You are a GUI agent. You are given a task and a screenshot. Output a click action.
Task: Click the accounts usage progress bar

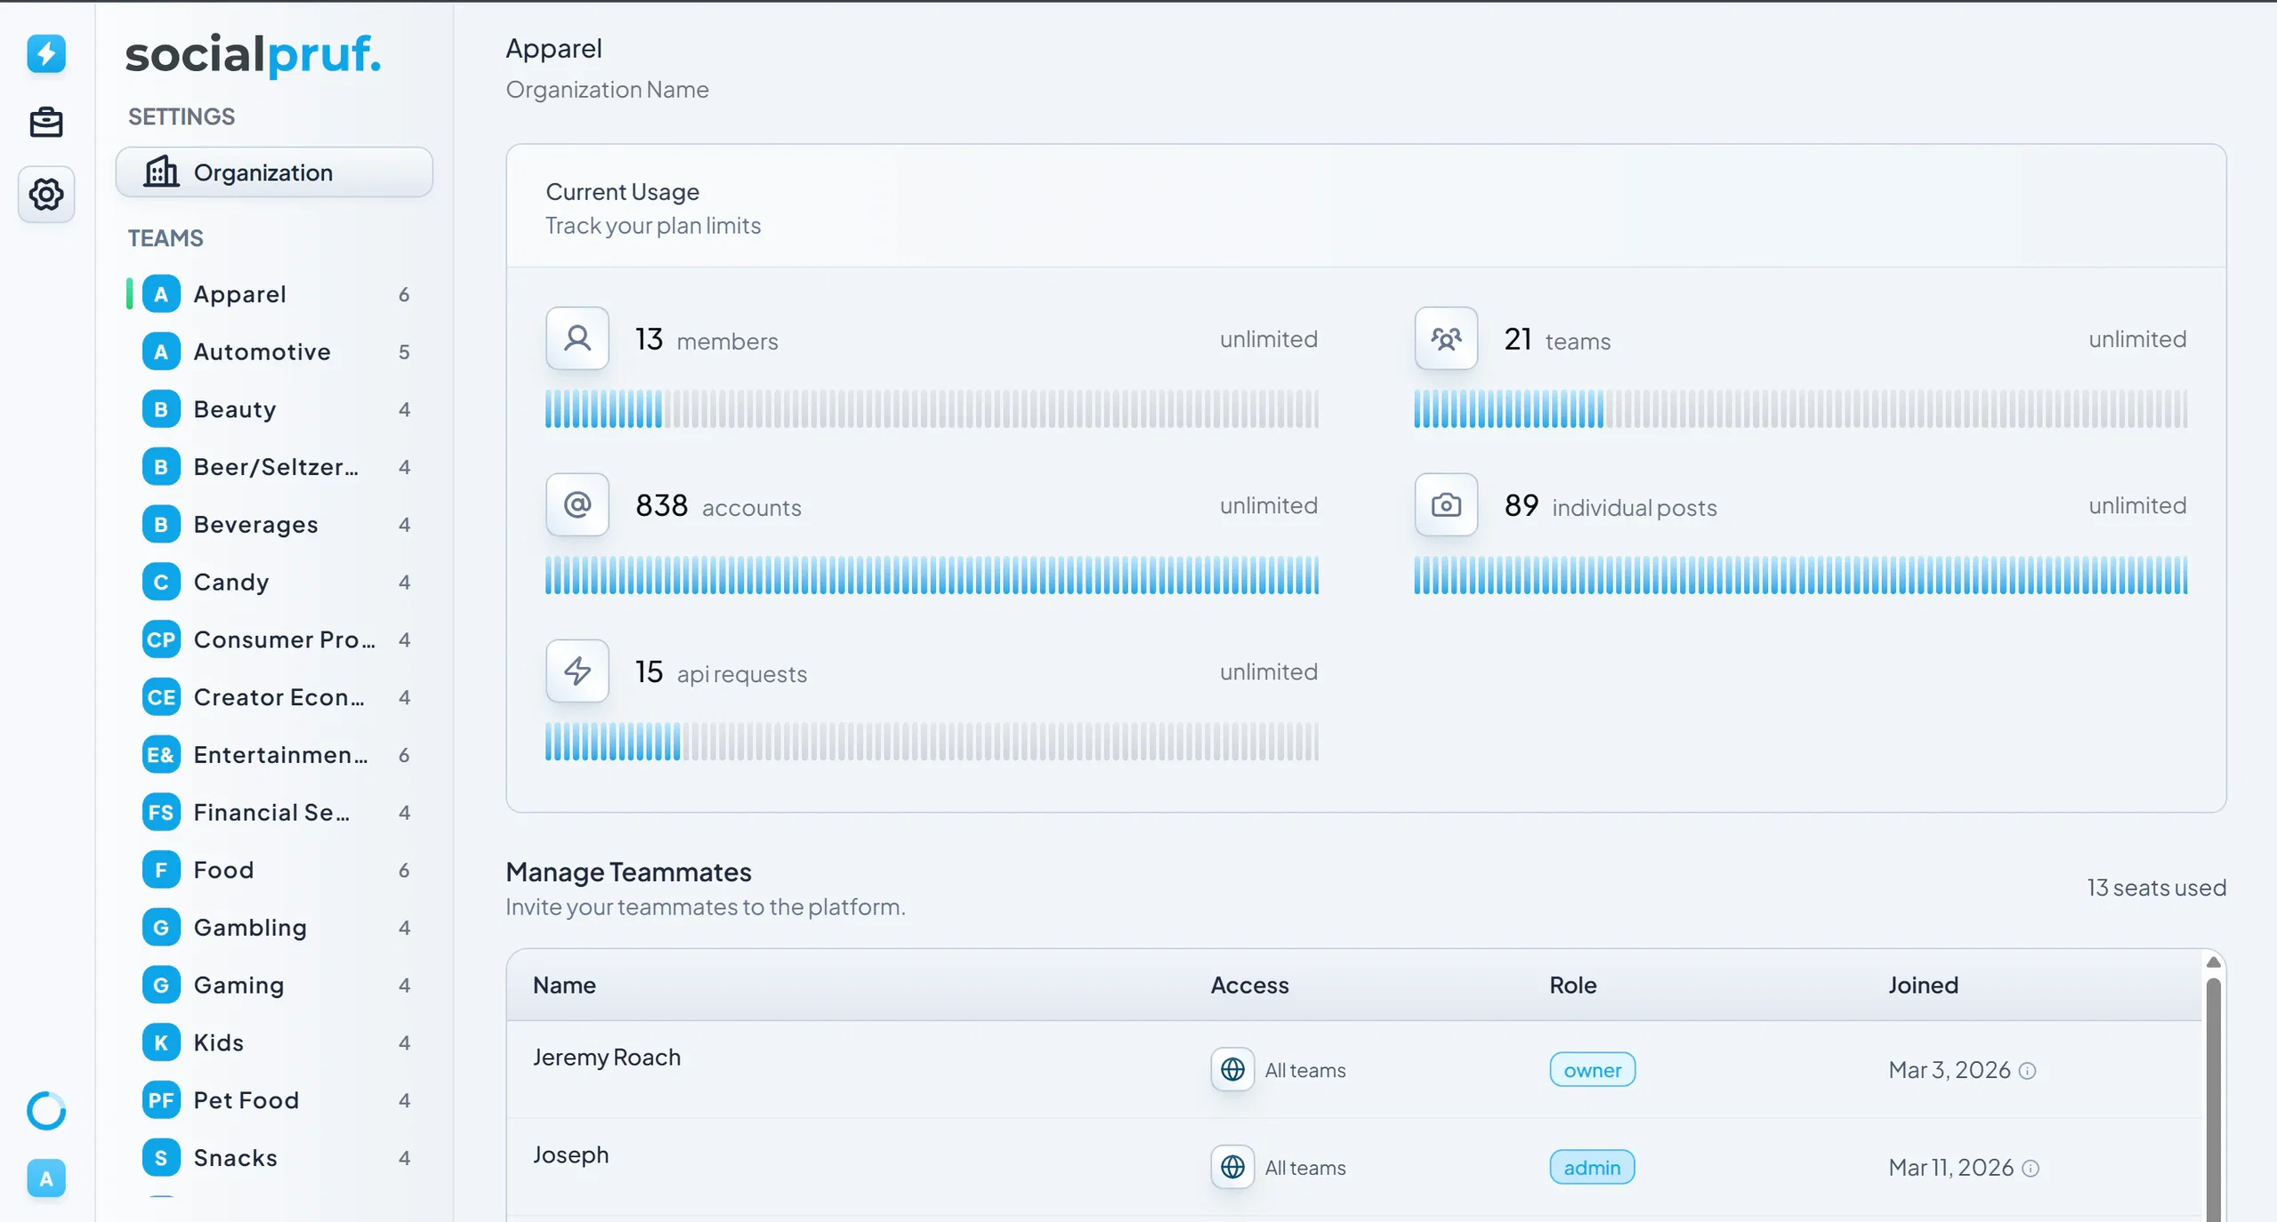[x=932, y=575]
